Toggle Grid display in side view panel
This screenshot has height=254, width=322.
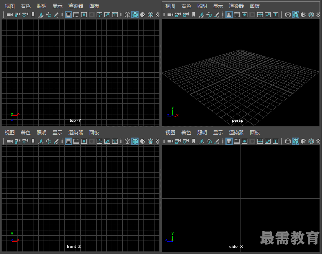coord(229,141)
